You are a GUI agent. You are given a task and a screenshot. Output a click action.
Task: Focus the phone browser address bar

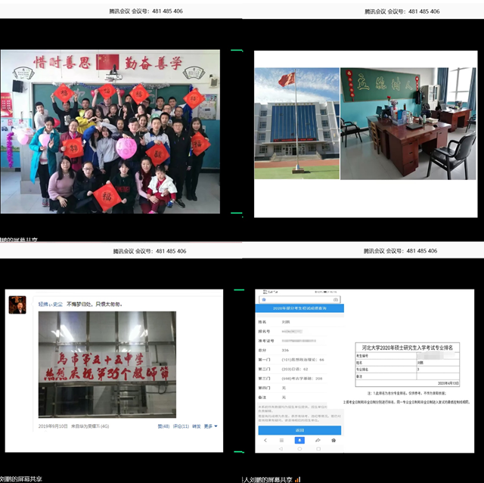coord(299,299)
